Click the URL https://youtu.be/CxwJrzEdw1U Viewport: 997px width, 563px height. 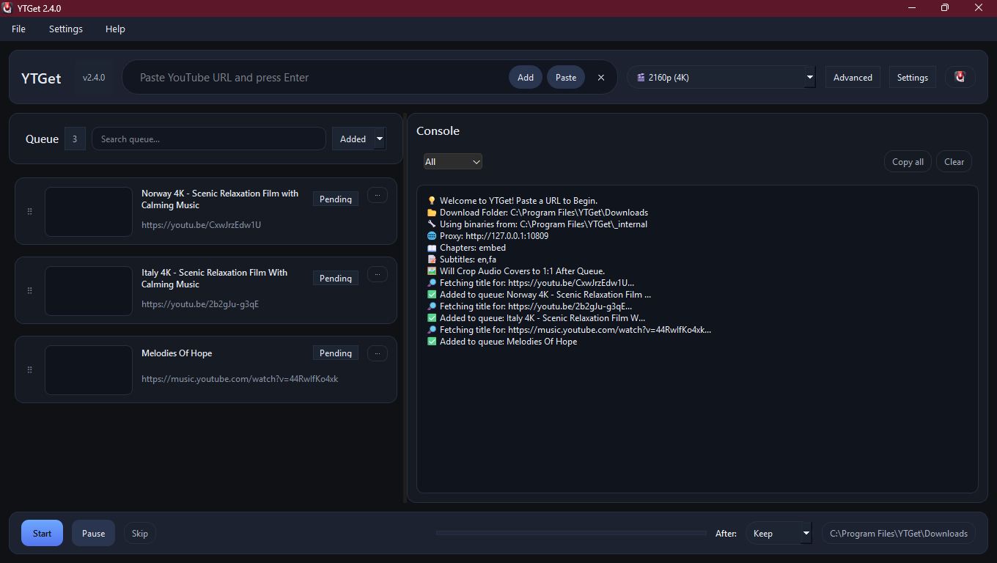coord(201,225)
